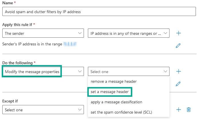Pick apply a message classification
197x119 pixels.
coord(116,102)
